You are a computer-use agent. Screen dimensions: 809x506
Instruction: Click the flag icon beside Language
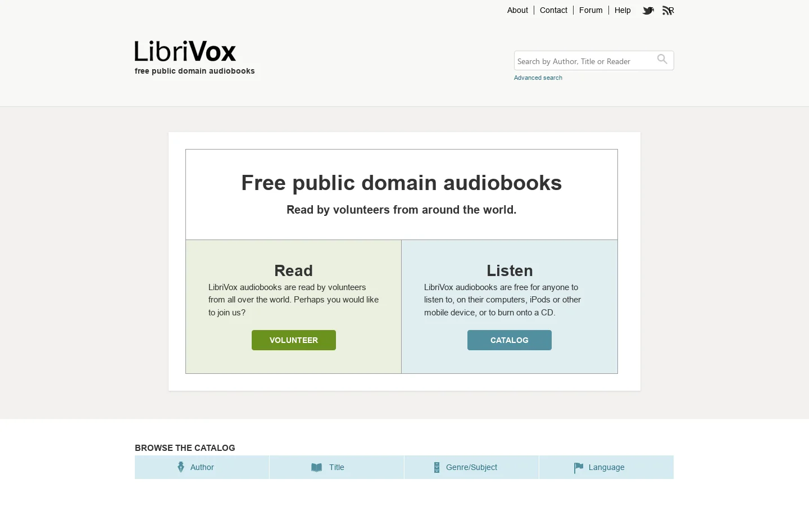(579, 468)
